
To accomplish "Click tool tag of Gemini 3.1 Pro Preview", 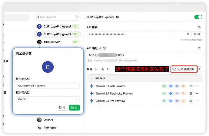I will click(183, 101).
